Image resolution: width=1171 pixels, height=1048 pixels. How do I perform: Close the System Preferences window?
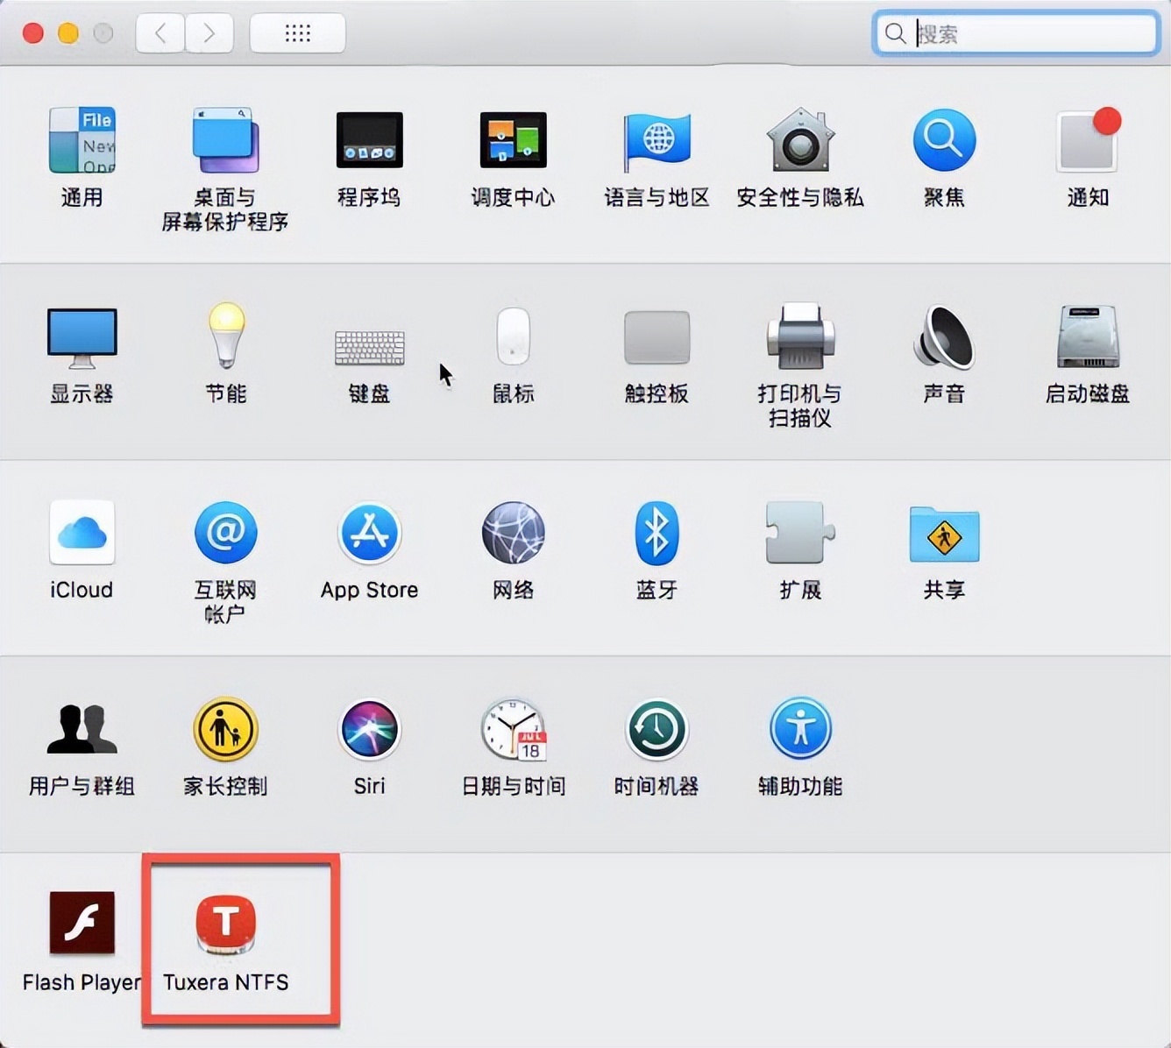tap(33, 33)
